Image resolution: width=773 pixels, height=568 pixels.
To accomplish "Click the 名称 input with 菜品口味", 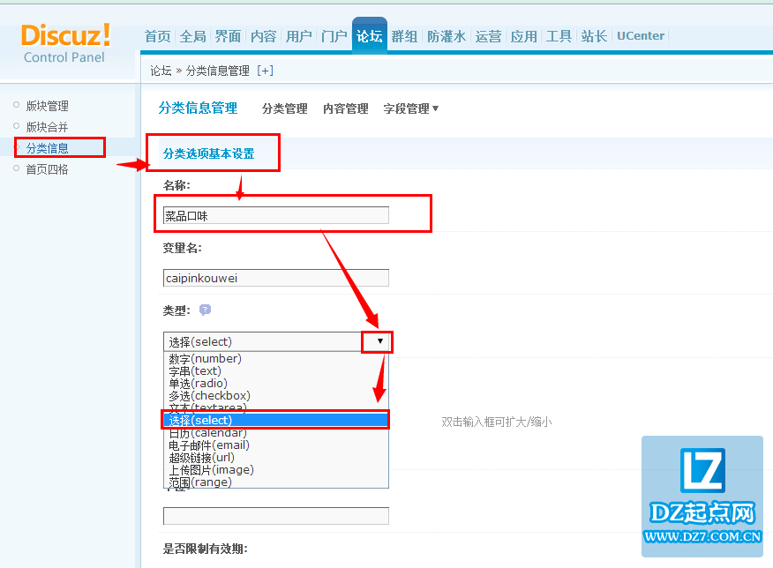I will click(276, 216).
